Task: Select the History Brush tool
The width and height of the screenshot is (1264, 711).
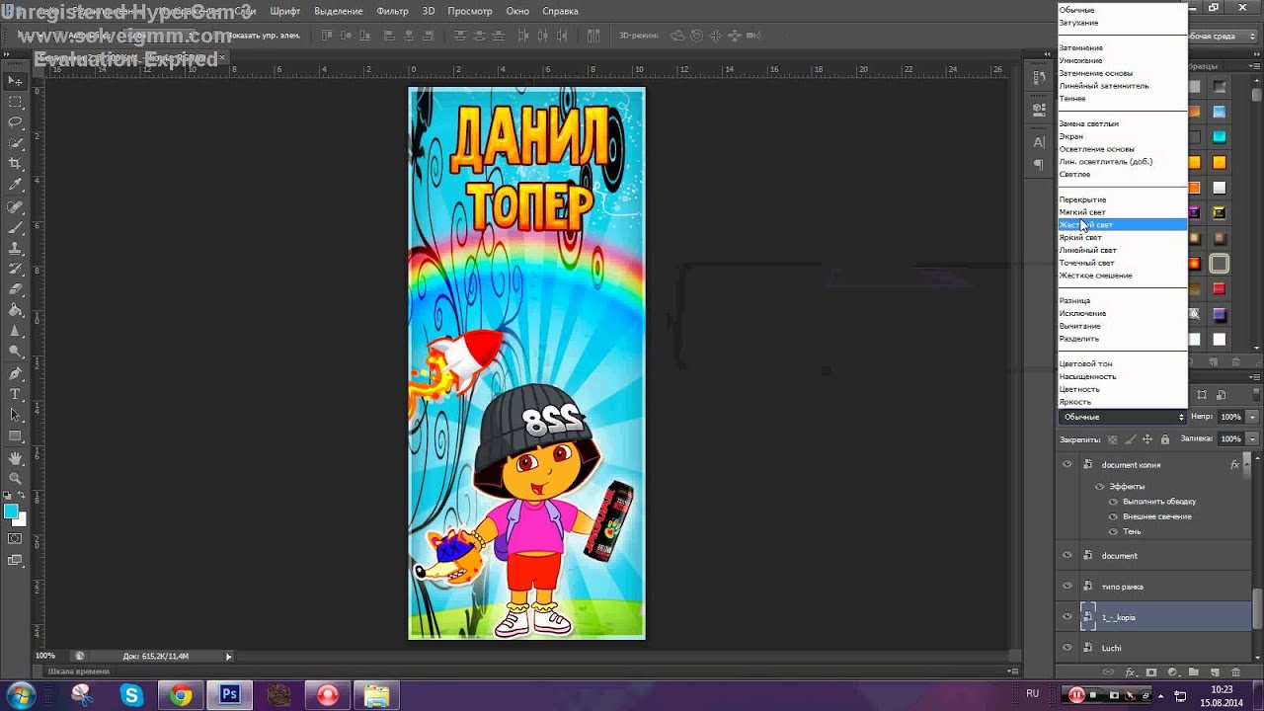Action: [x=15, y=269]
